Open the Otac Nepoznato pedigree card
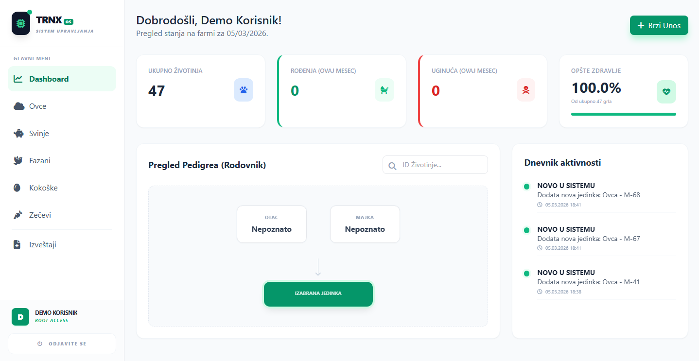Viewport: 699px width, 361px height. [x=271, y=224]
